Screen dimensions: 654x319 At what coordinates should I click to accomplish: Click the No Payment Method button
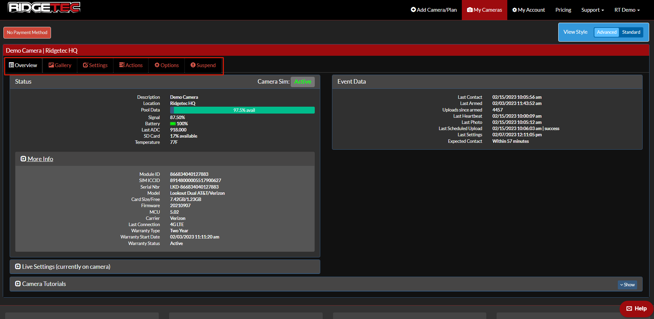click(x=27, y=33)
